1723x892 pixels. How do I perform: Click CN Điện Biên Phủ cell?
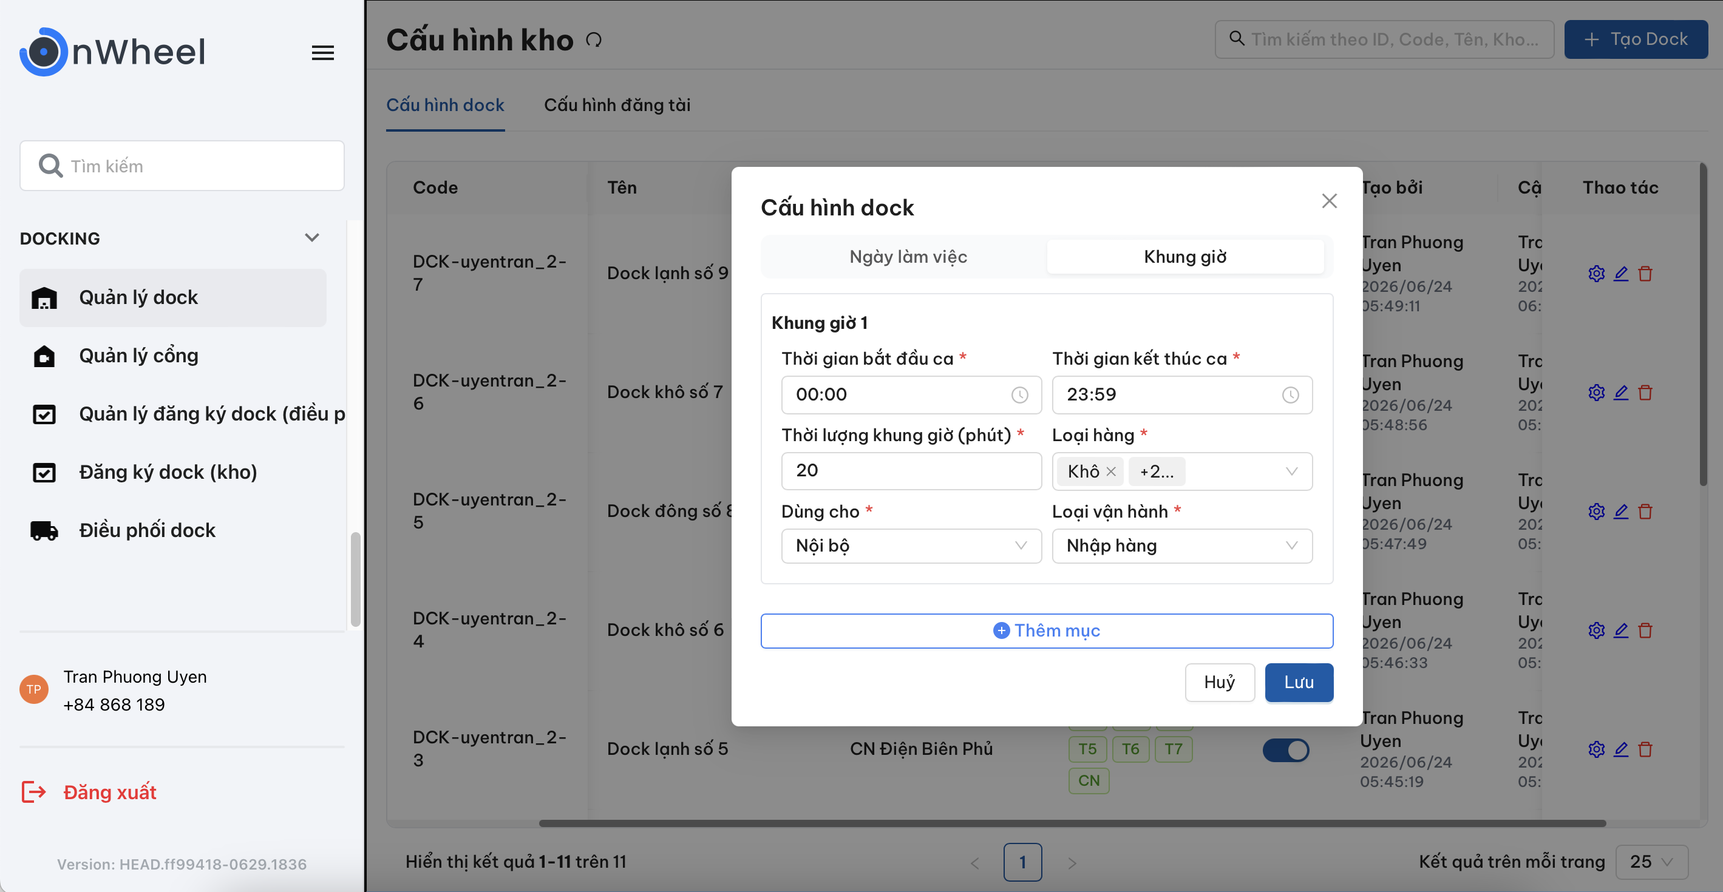[920, 749]
